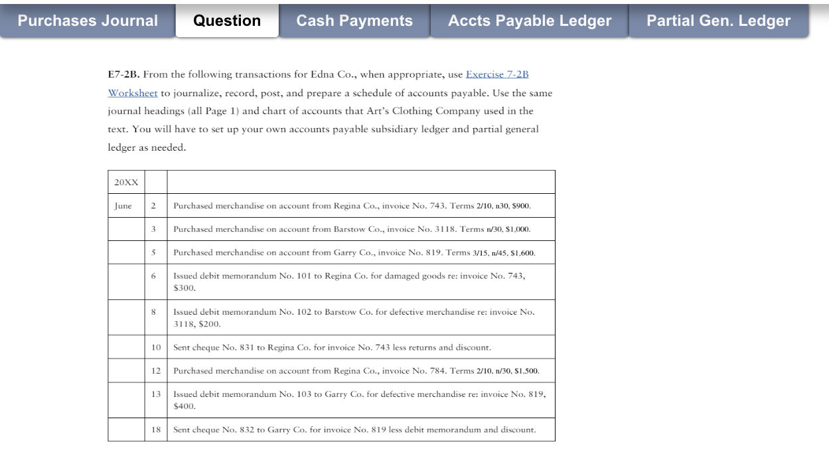Select the Question tab
Screen dimensions: 829x470
pos(226,21)
